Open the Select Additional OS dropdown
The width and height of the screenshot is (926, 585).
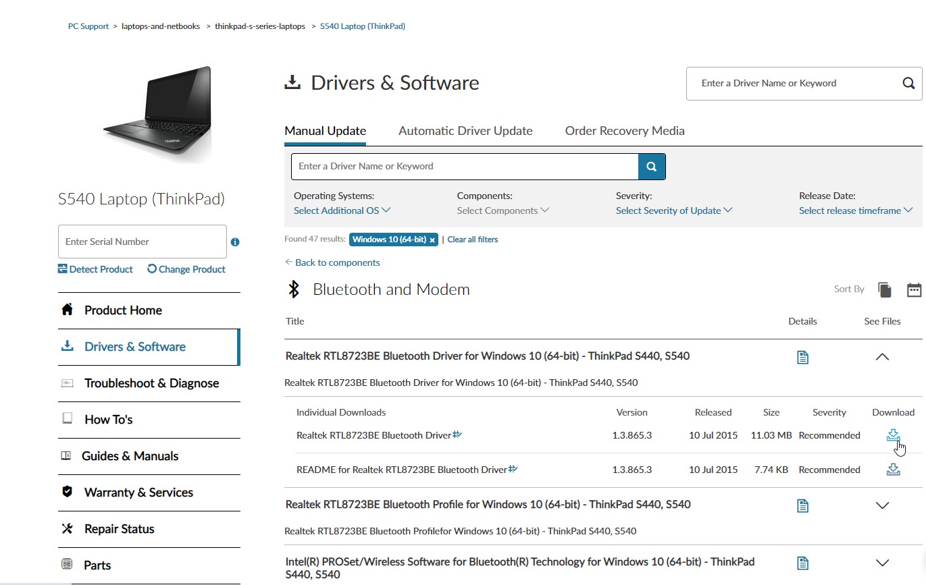tap(341, 210)
